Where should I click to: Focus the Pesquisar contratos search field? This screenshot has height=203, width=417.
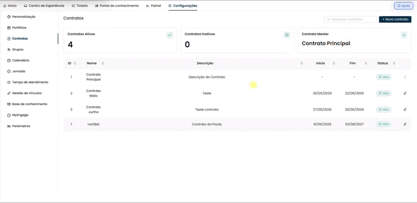[x=350, y=20]
